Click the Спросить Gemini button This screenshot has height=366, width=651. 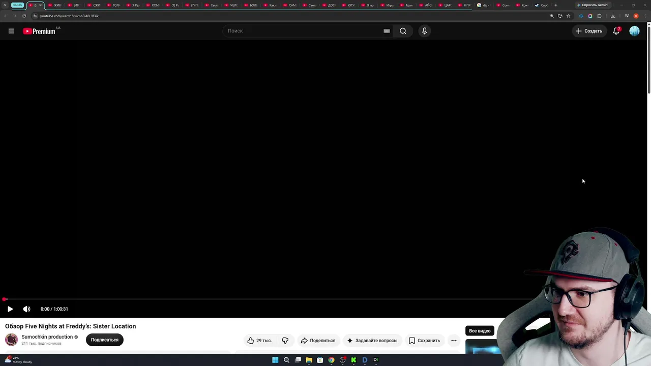point(593,5)
